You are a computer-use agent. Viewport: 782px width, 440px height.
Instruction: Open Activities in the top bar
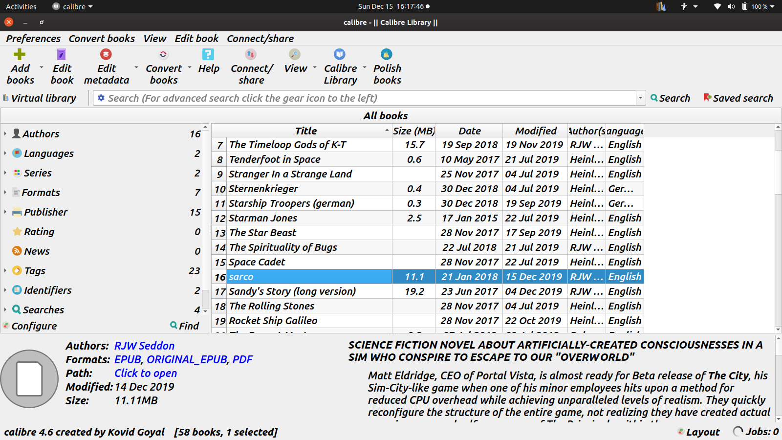21,6
